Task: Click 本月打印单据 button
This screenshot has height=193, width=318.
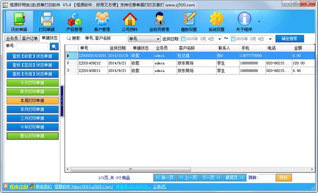Action: tap(33, 109)
